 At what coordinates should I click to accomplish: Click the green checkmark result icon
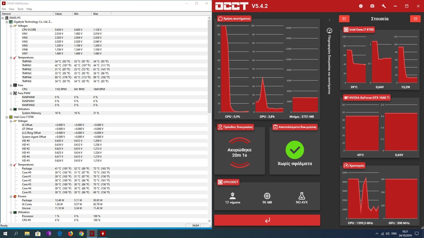(294, 150)
